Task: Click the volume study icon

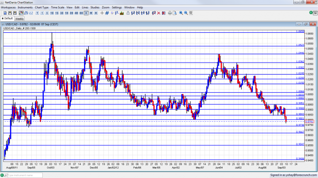Action: coord(122,13)
